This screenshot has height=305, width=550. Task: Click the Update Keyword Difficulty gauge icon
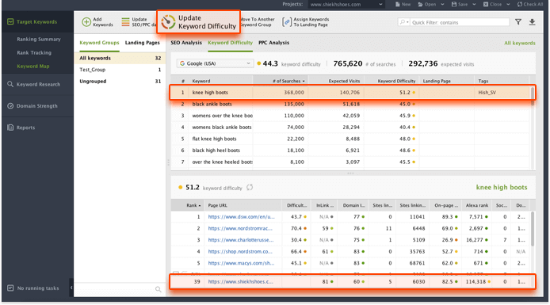tap(168, 22)
